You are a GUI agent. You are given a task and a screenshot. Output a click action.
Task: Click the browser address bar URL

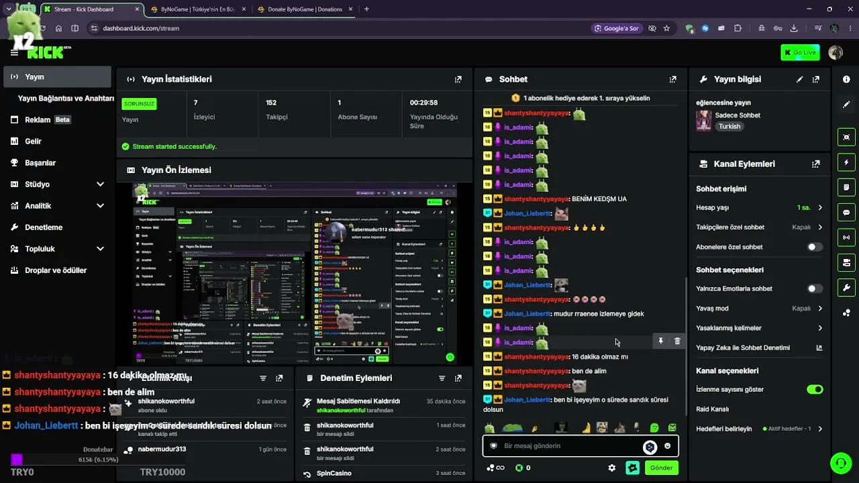141,28
